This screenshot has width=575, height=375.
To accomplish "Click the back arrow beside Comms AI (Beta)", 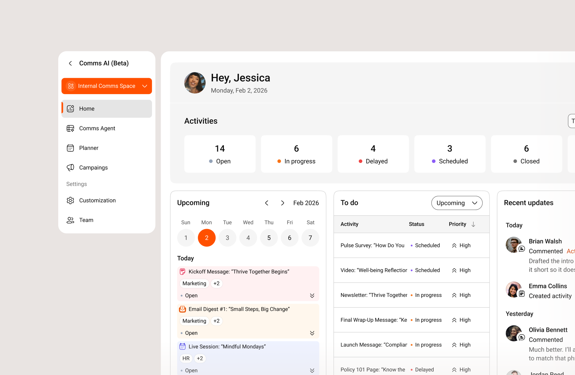I will pos(70,63).
